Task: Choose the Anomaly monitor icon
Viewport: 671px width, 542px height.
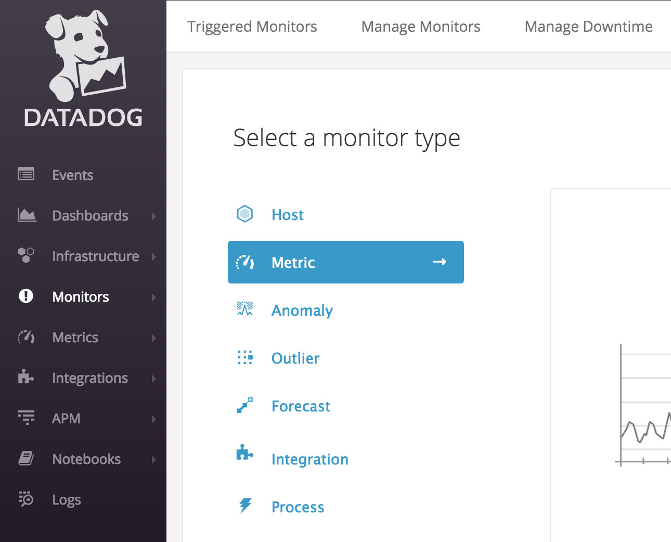Action: pyautogui.click(x=245, y=309)
